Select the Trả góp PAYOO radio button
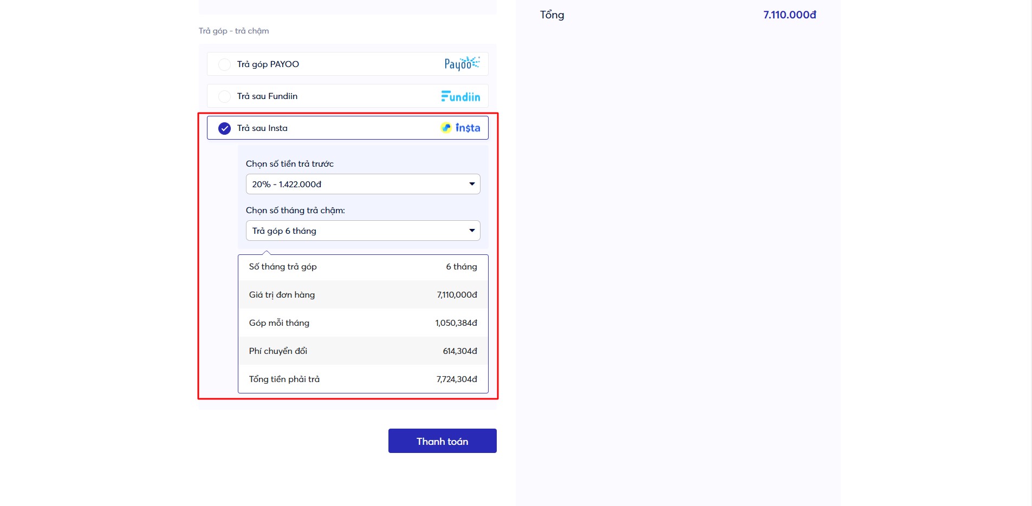Viewport: 1032px width, 506px height. click(x=224, y=64)
